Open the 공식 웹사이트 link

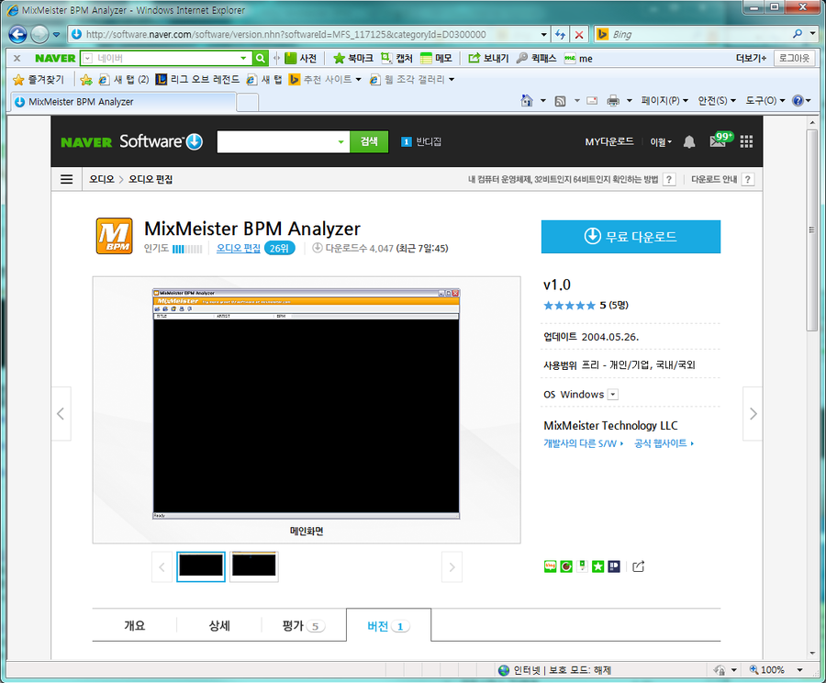(x=664, y=443)
